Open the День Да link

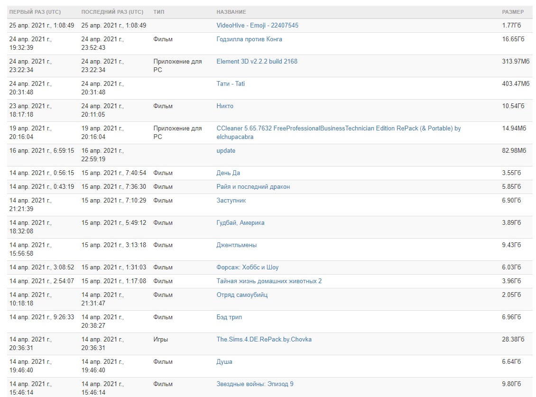point(228,173)
